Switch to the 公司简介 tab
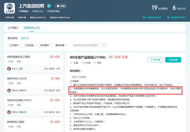This screenshot has height=132, width=190. coord(13,28)
